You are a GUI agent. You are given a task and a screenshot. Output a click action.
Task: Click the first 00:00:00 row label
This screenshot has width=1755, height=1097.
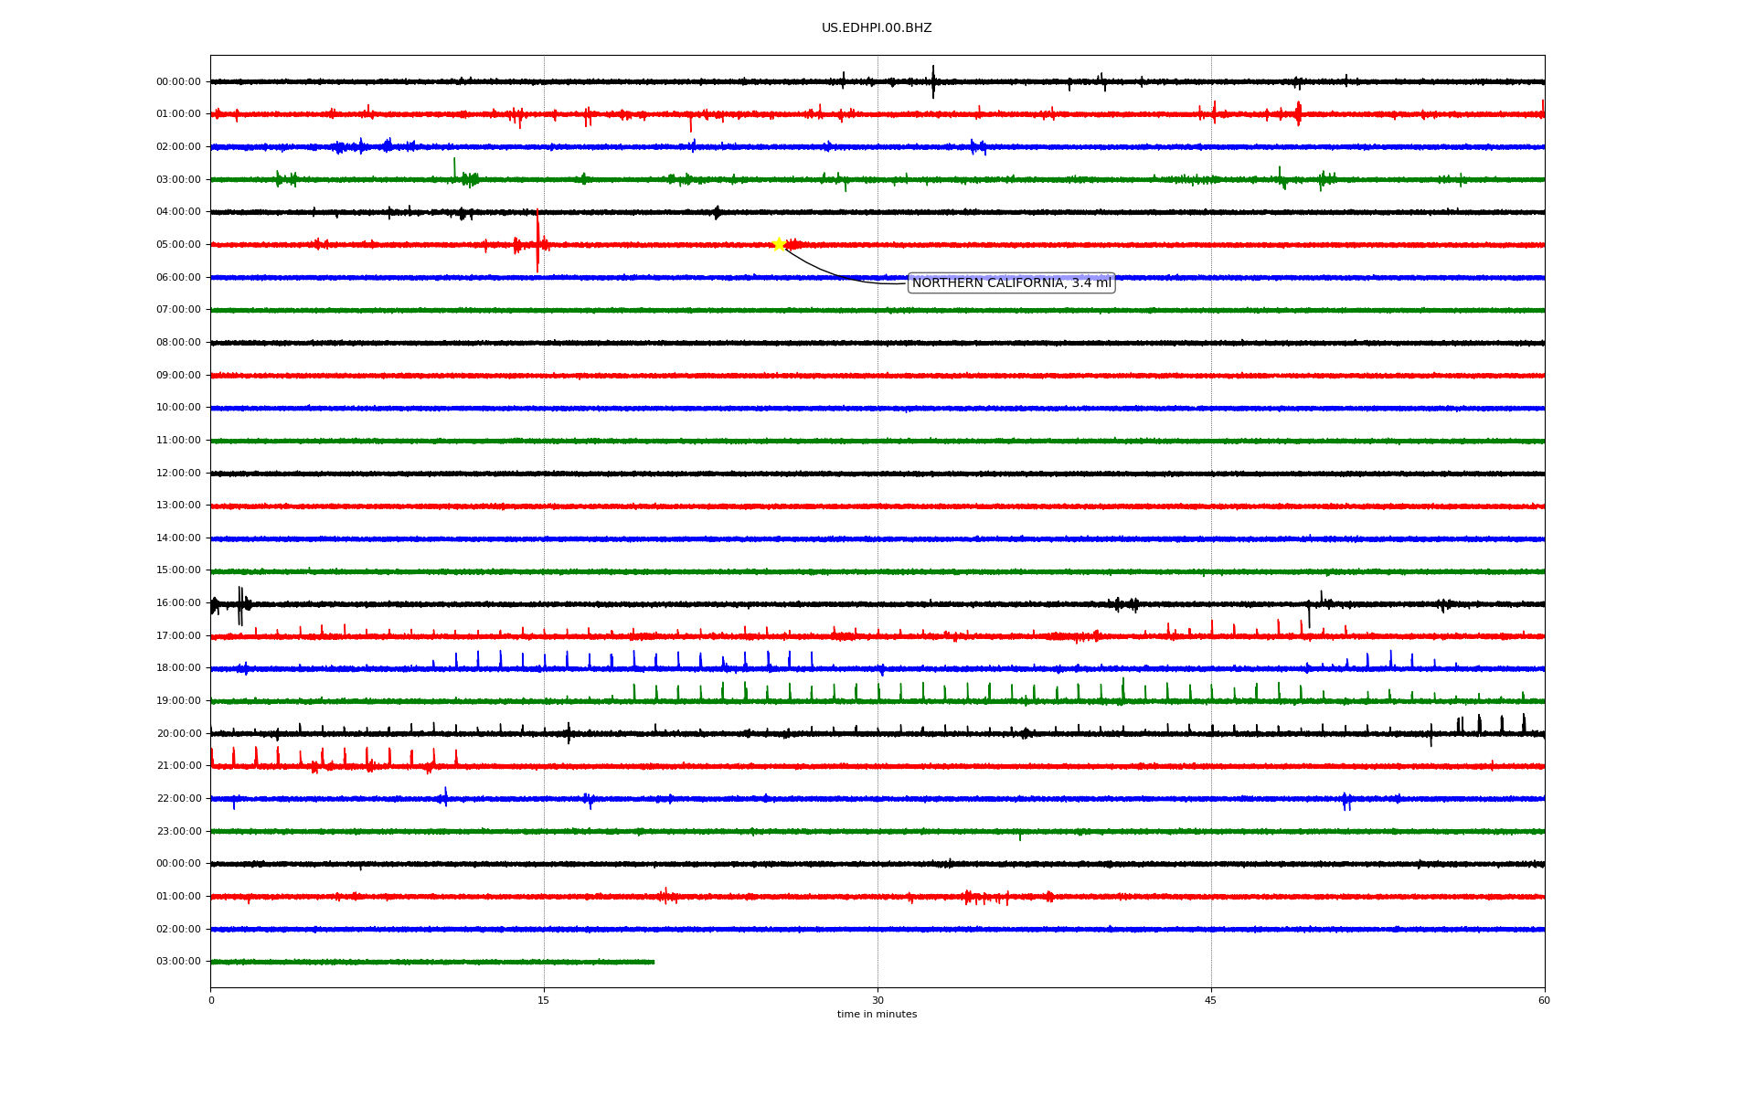pyautogui.click(x=178, y=82)
